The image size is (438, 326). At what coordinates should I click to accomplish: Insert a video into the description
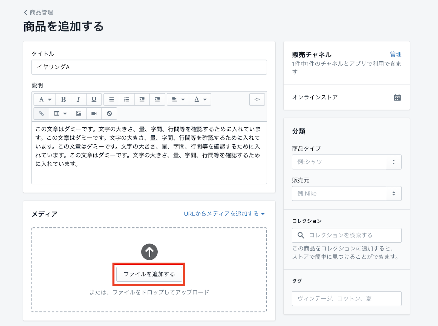[x=94, y=113]
